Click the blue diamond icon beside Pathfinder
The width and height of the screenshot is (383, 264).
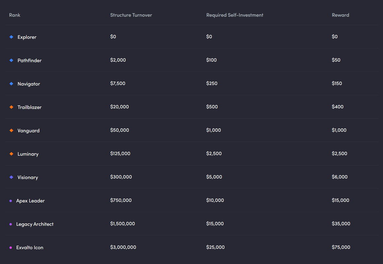point(11,60)
